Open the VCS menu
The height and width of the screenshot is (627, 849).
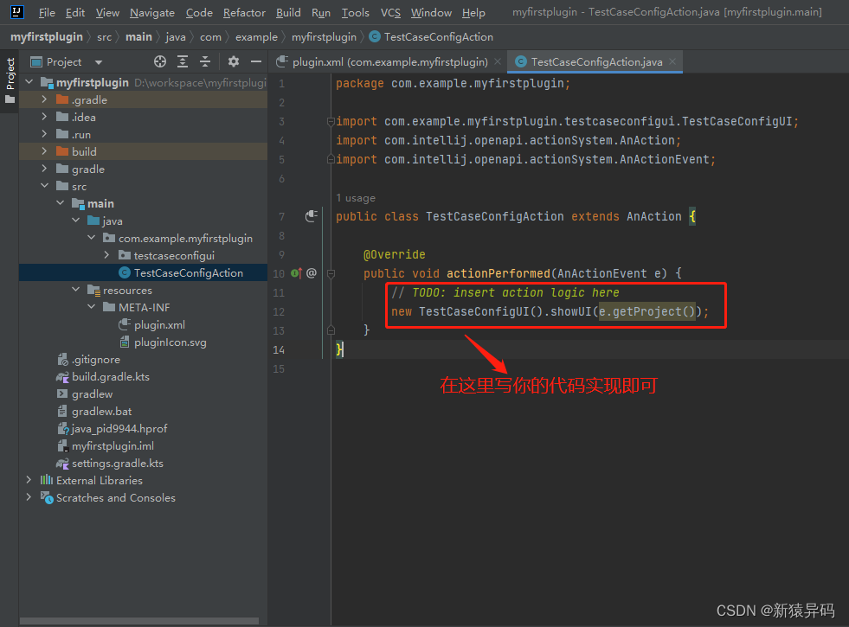coord(390,12)
